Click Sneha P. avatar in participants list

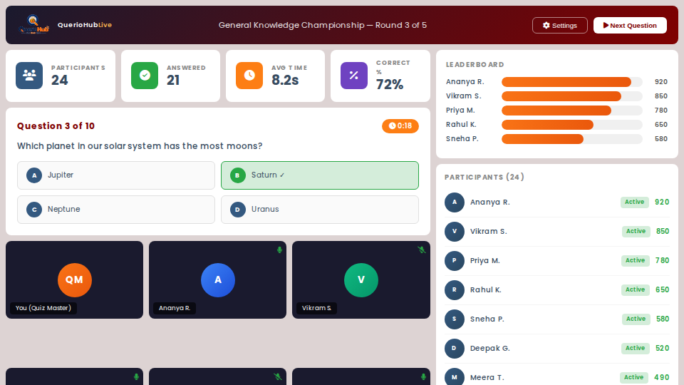[455, 319]
